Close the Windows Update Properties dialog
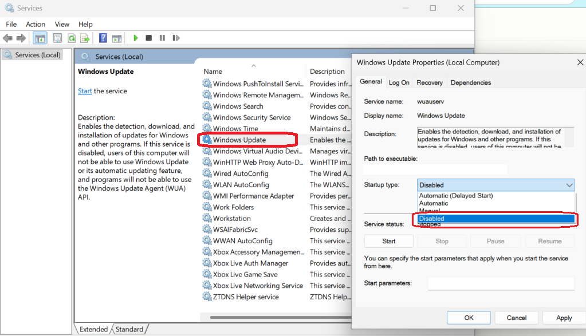The width and height of the screenshot is (586, 336). pos(580,62)
